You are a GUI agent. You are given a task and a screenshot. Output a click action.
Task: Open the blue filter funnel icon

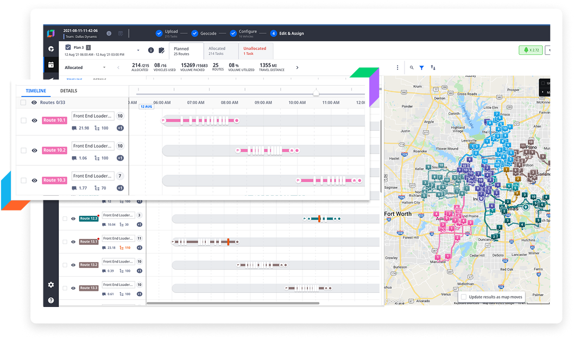pos(422,68)
